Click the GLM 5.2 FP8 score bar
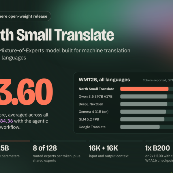 142,119
